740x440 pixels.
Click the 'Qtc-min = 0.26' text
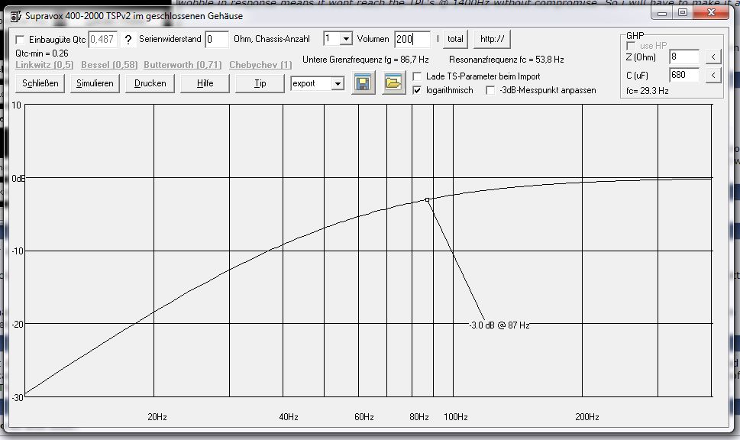[x=41, y=53]
